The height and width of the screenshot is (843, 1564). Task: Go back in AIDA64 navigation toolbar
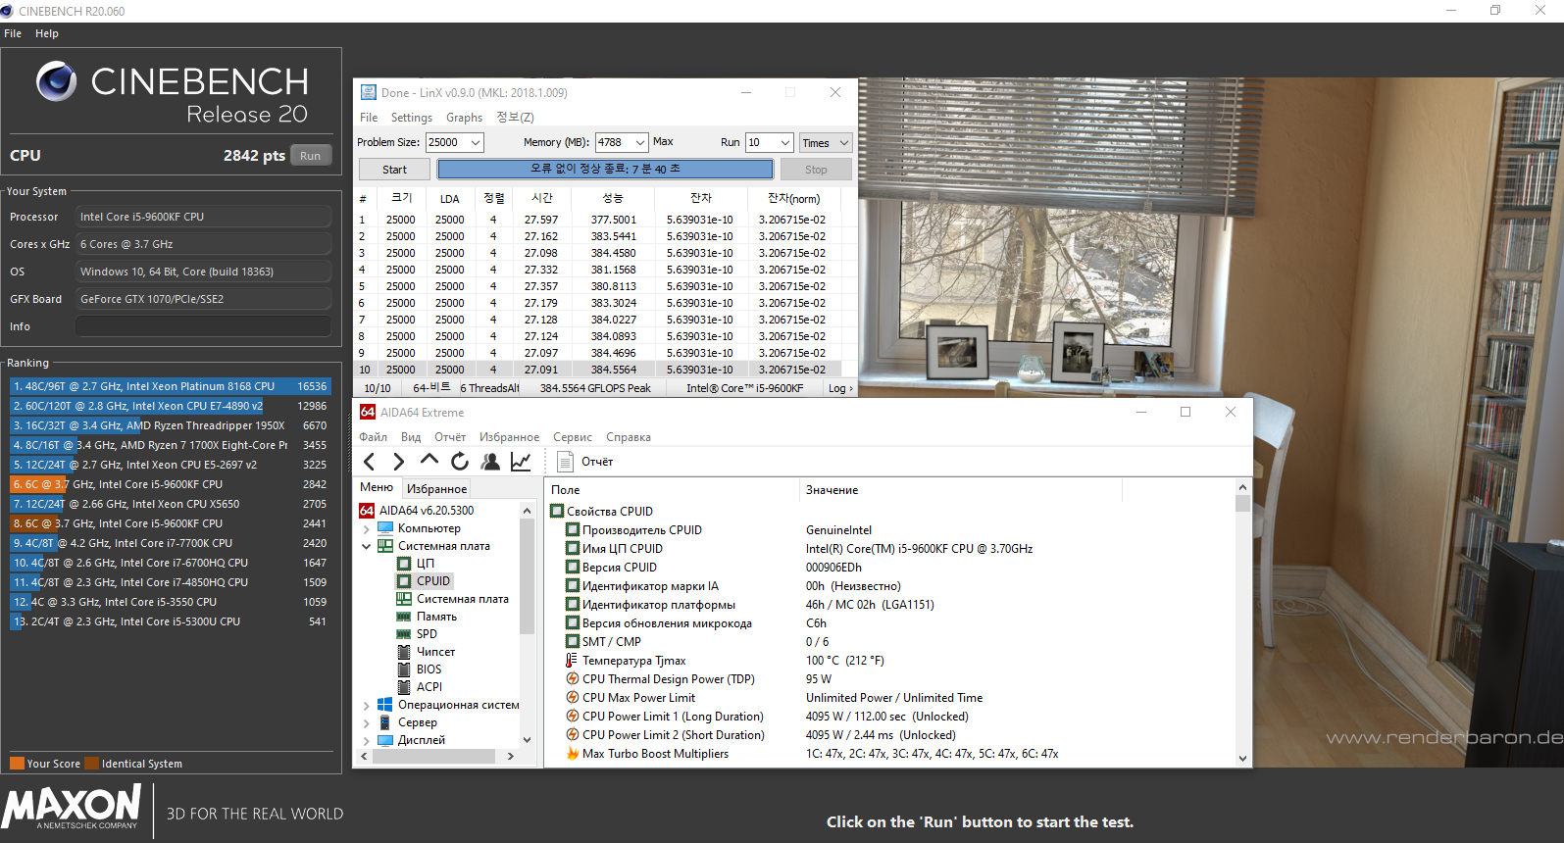click(x=370, y=461)
